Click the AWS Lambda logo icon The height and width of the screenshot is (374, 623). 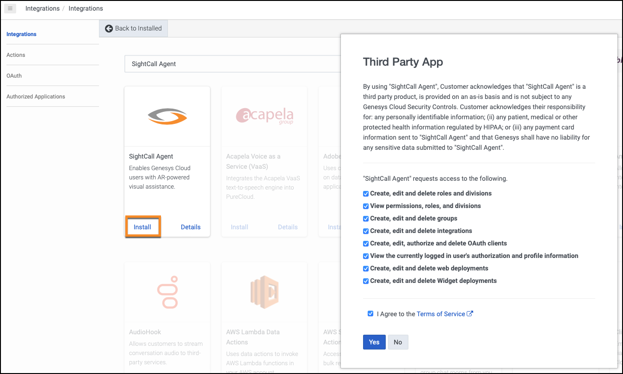(265, 292)
